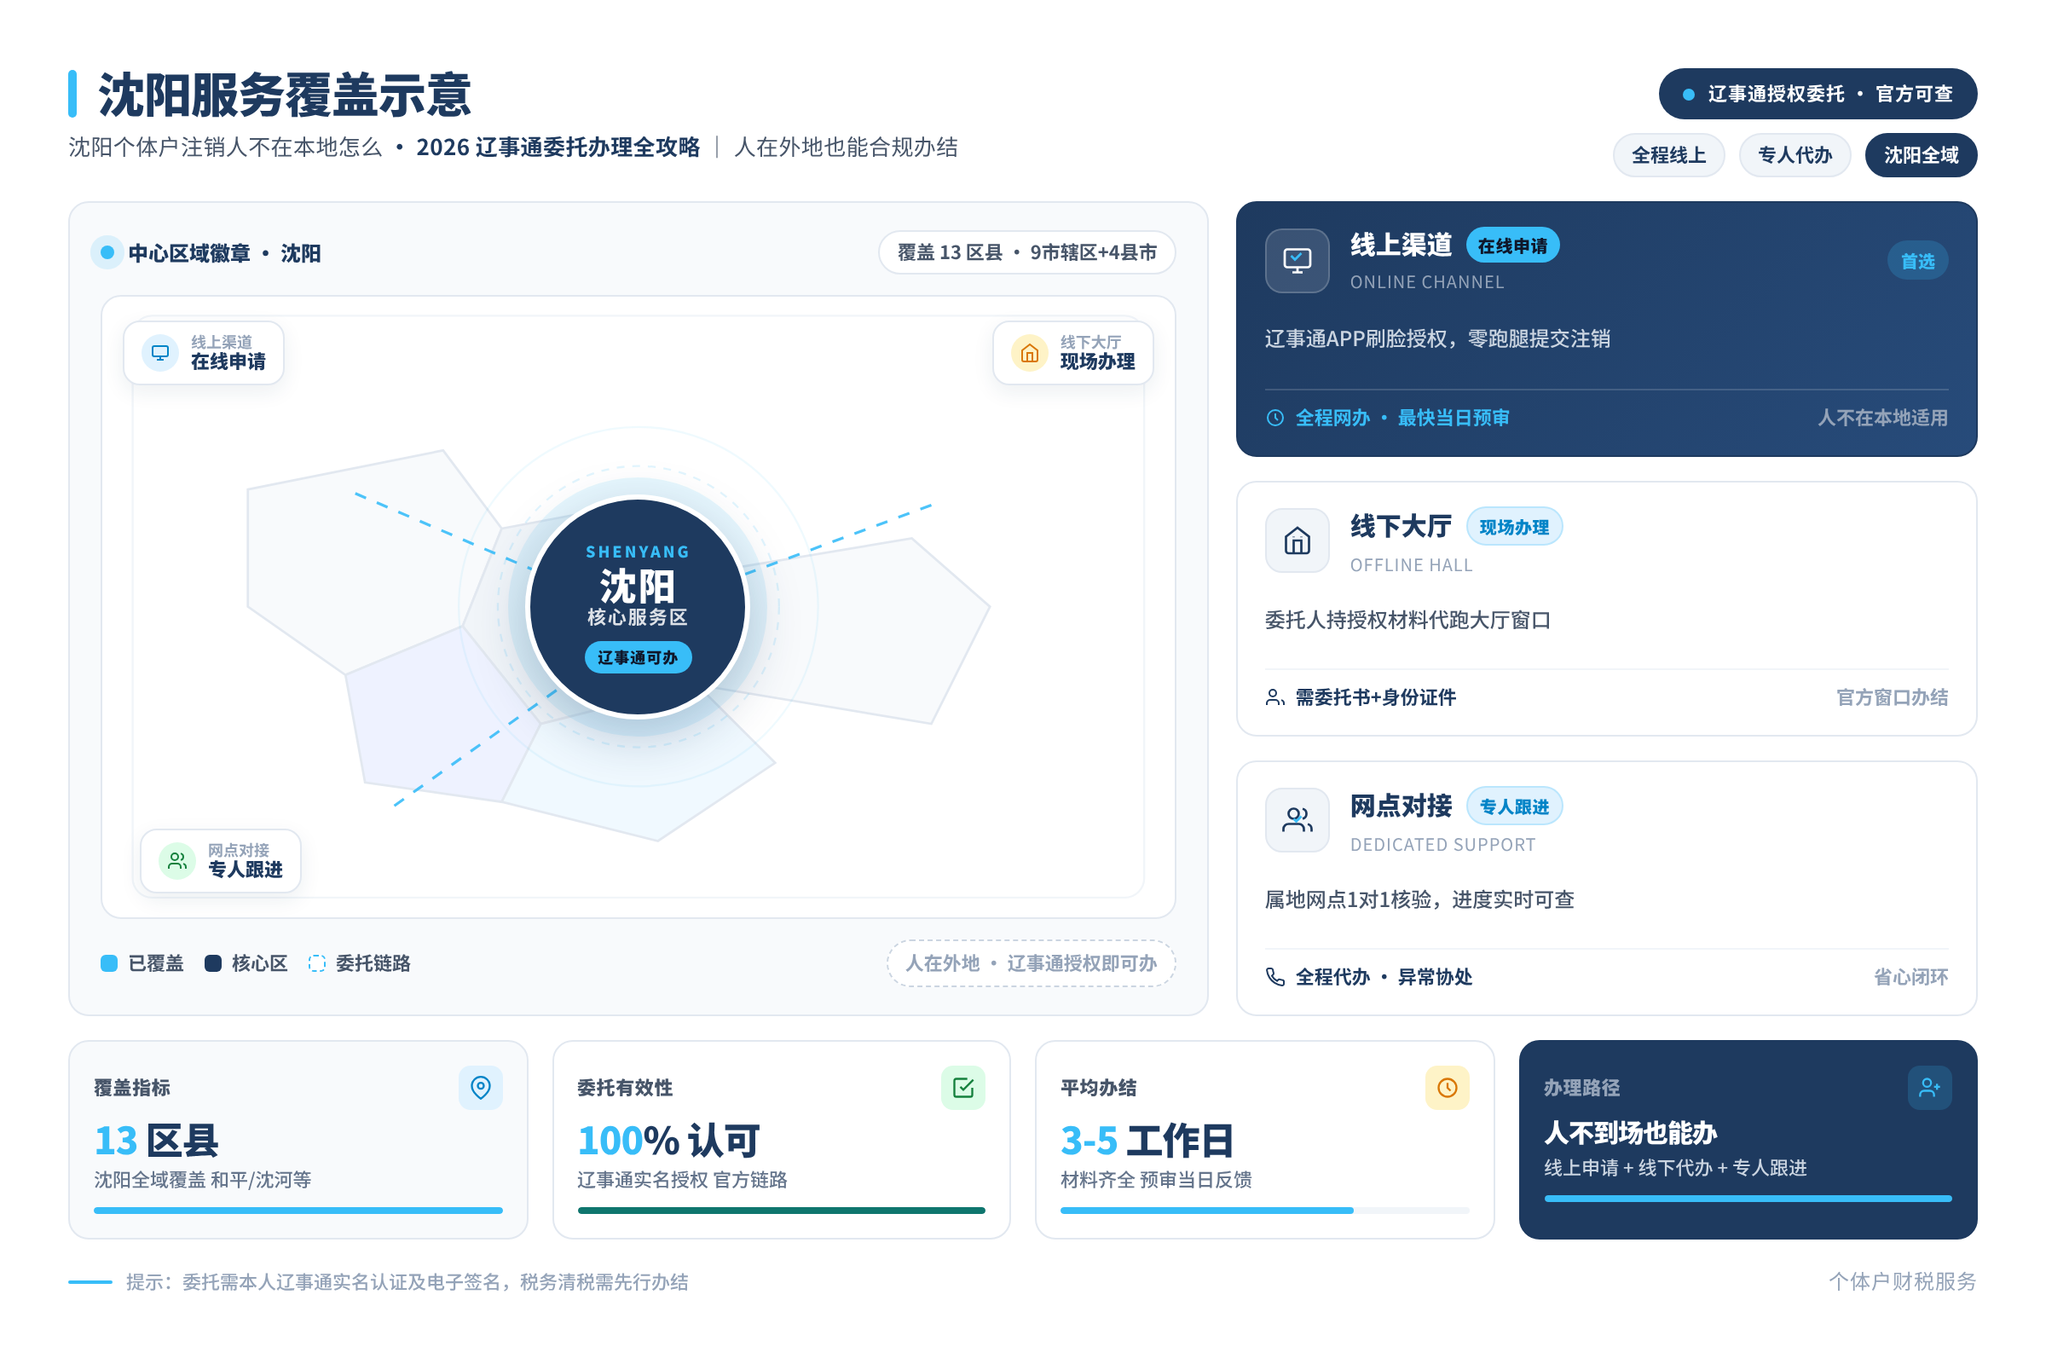Click the person icon beside 需委托书+身份证件
This screenshot has width=2046, height=1364.
point(1275,697)
